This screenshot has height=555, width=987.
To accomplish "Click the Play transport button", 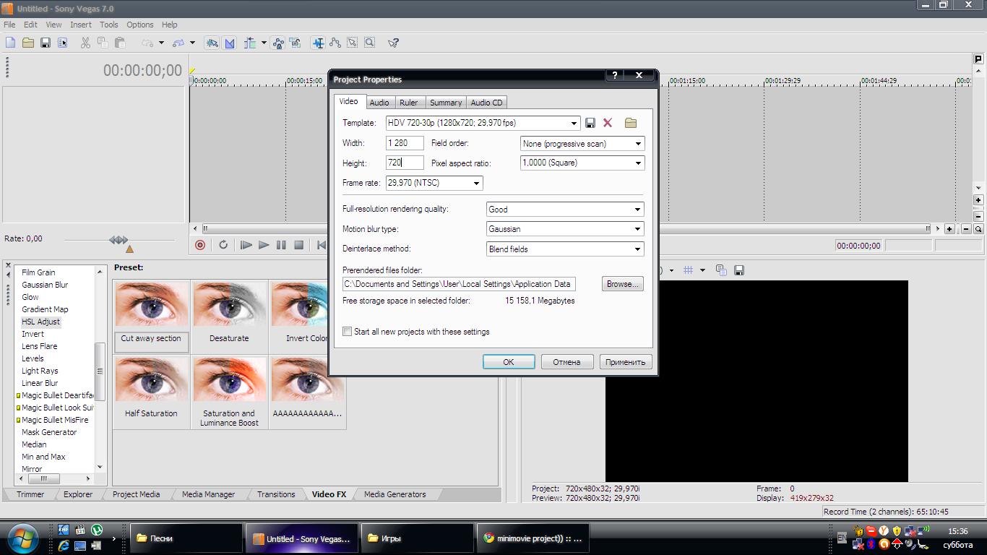I will (x=264, y=245).
